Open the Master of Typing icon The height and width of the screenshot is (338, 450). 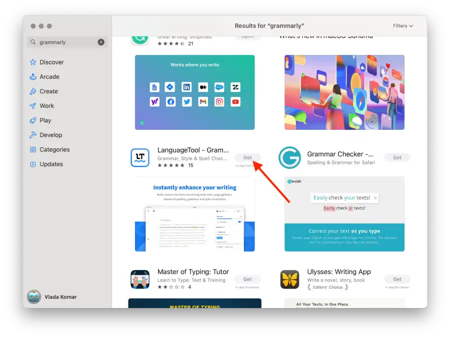(x=140, y=279)
